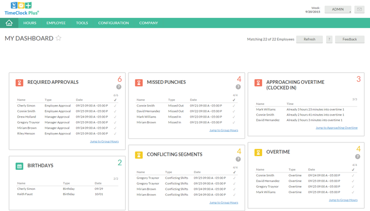Expand the HOURS menu
Image resolution: width=370 pixels, height=211 pixels.
pyautogui.click(x=30, y=23)
